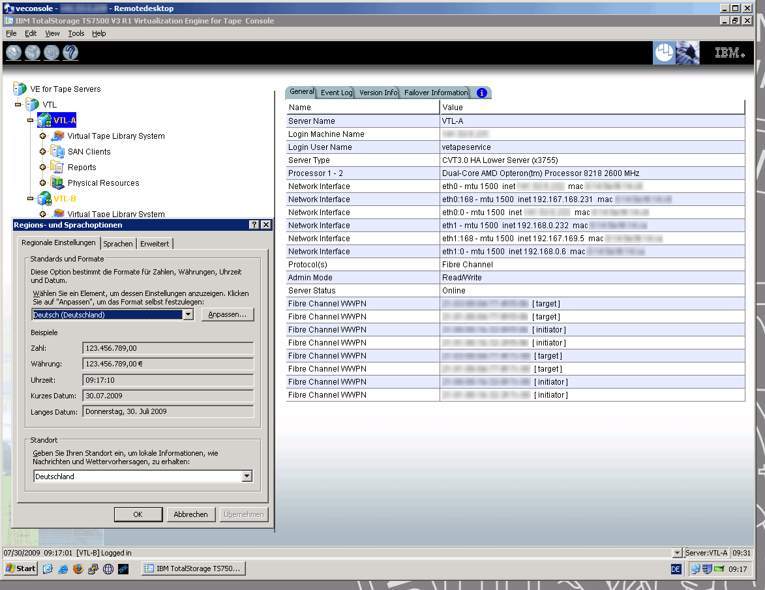The image size is (765, 590).
Task: Click the SAN Clients icon under VTL-A
Action: (x=59, y=152)
